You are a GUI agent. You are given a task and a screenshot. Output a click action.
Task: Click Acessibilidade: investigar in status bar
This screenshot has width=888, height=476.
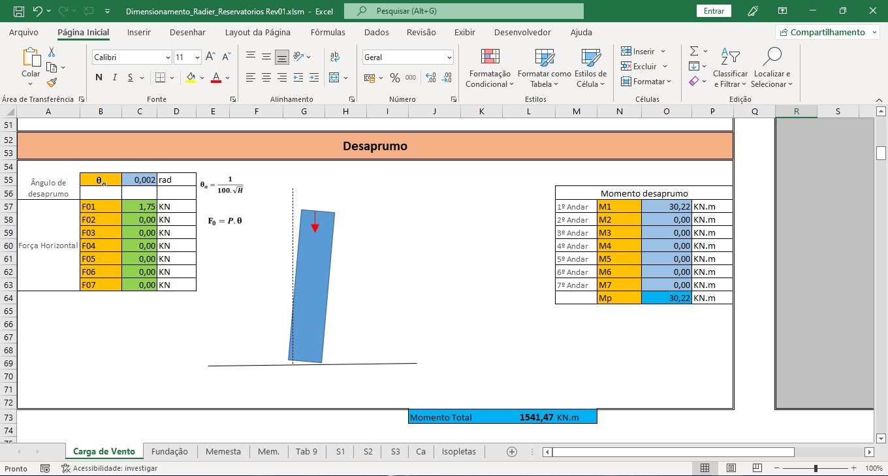(x=109, y=468)
